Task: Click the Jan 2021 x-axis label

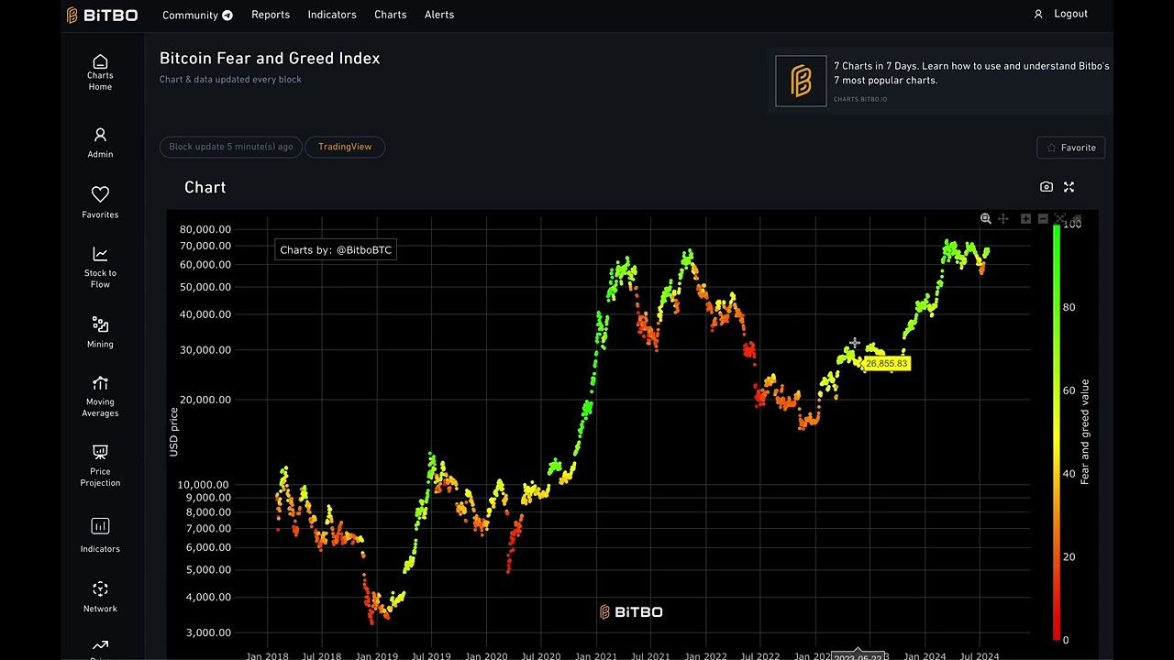Action: [x=596, y=656]
